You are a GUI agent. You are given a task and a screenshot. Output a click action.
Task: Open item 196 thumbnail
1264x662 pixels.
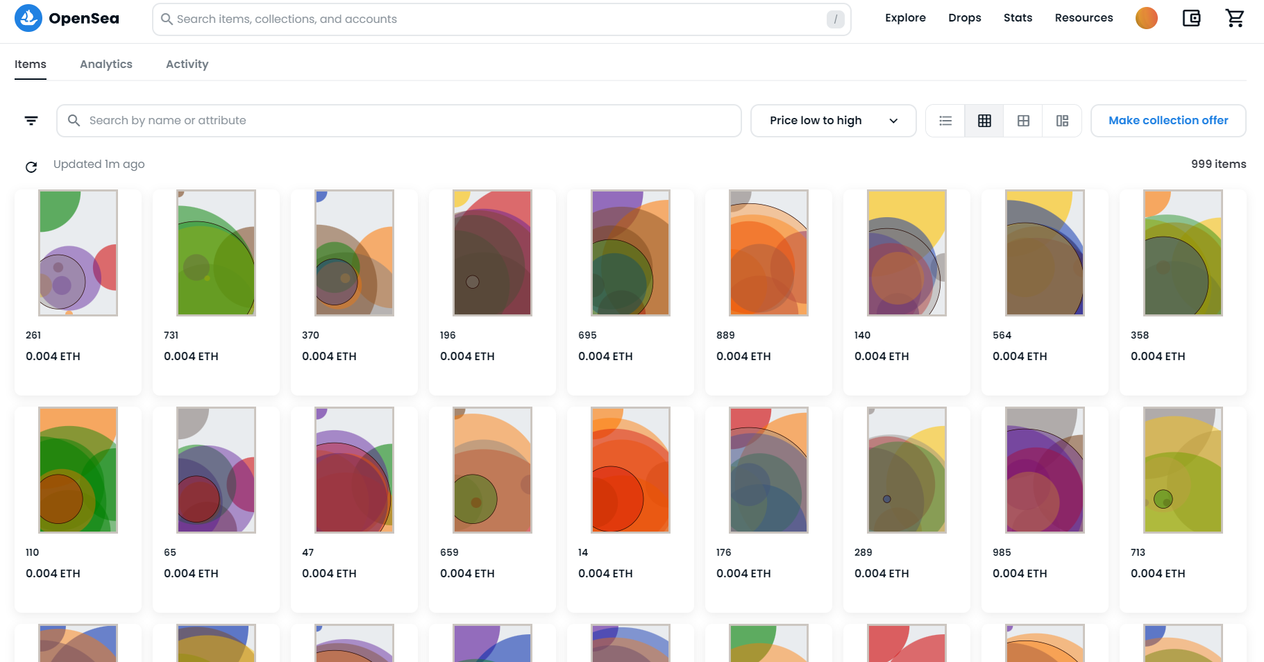(x=492, y=253)
